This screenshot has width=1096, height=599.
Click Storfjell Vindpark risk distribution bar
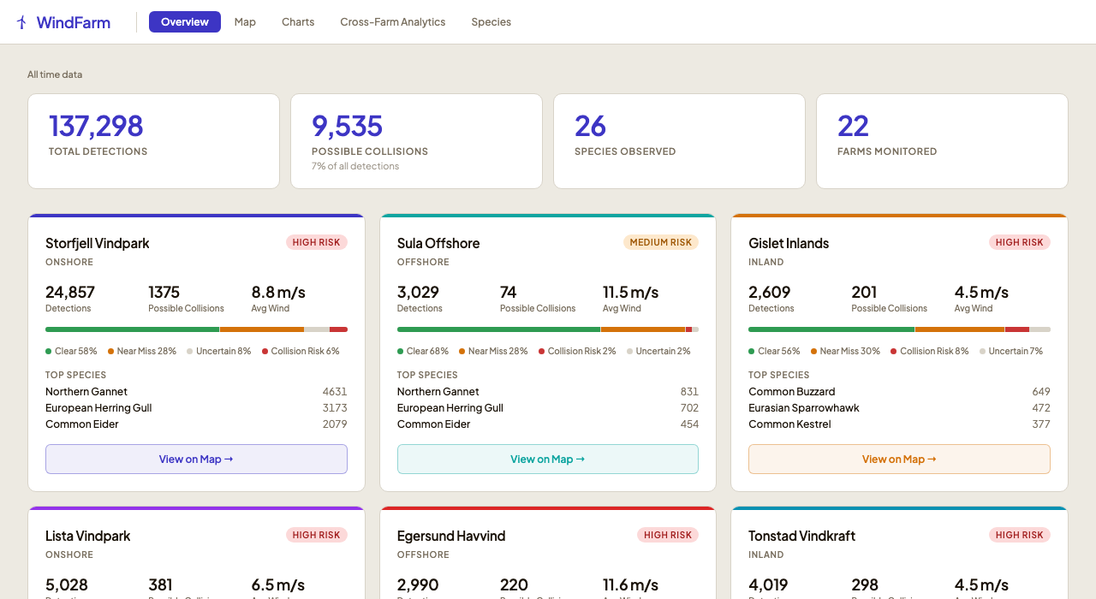(196, 329)
